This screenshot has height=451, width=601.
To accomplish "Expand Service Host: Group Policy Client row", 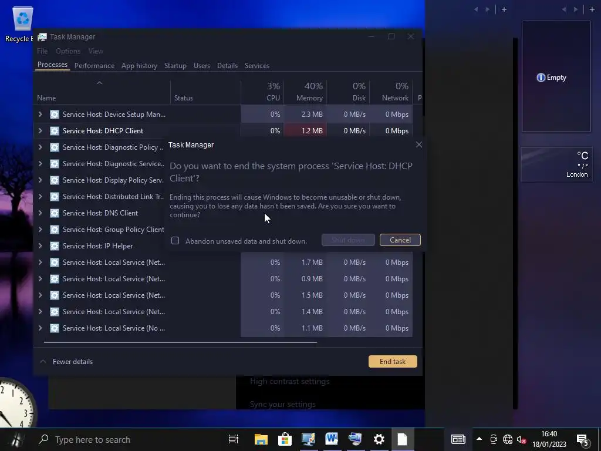I will coord(40,230).
